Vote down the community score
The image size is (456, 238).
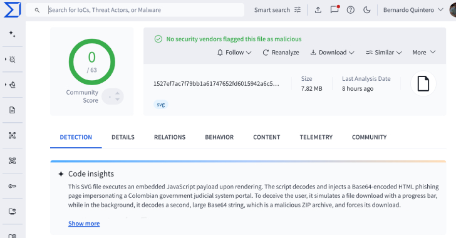[118, 100]
